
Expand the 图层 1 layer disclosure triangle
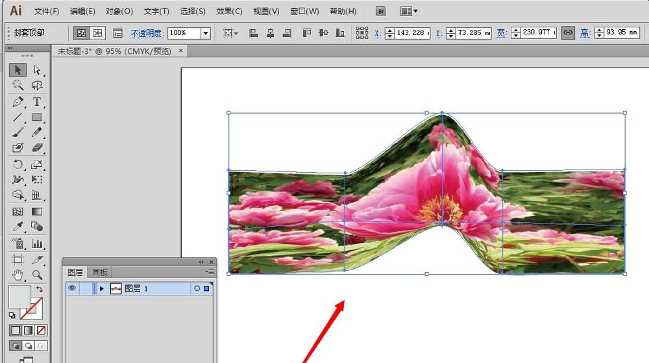pyautogui.click(x=102, y=288)
